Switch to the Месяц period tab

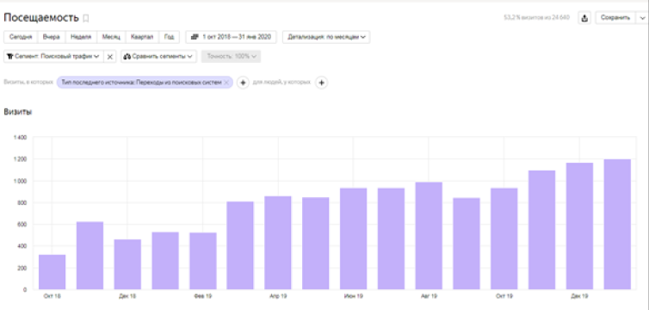(x=111, y=37)
